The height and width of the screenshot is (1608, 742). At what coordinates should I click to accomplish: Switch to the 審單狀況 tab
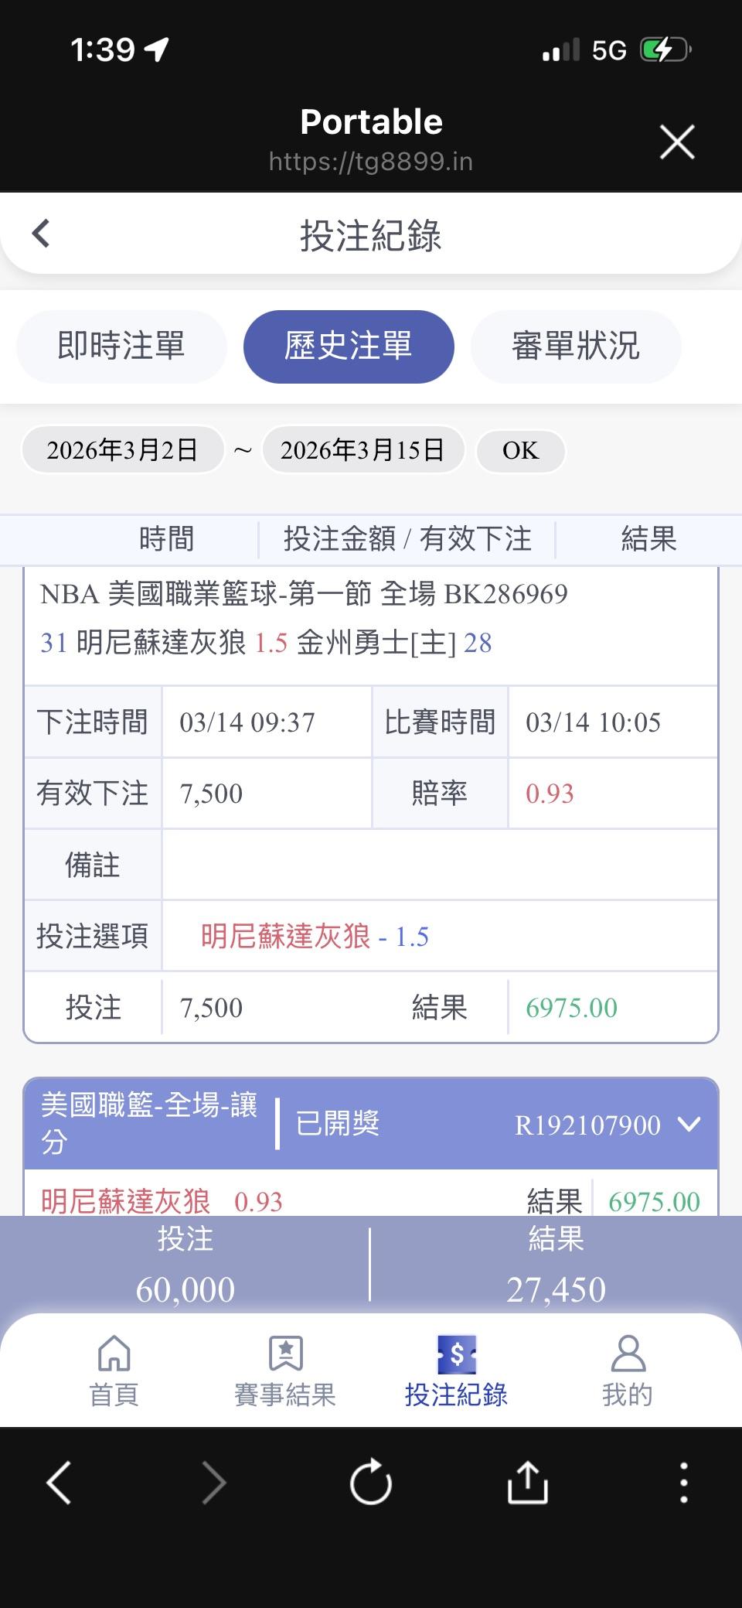pos(576,347)
